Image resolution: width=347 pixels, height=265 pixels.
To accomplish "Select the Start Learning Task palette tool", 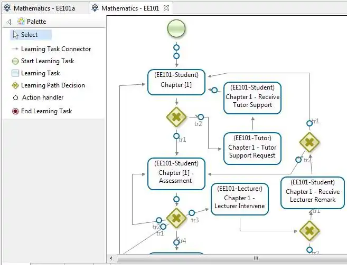I will (x=47, y=61).
